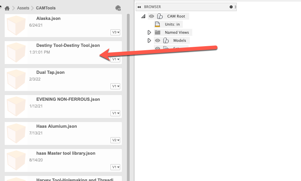This screenshot has width=301, height=181.
Task: Toggle CAM Root visibility eye
Action: pos(152,16)
